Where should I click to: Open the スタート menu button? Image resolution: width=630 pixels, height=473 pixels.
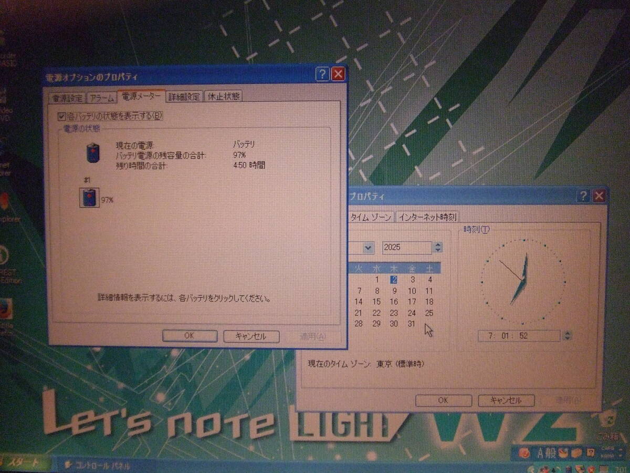pos(25,463)
